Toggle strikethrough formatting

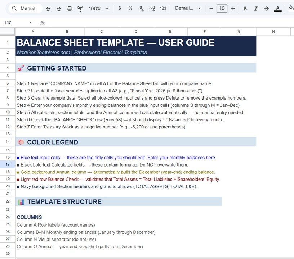pos(267,8)
